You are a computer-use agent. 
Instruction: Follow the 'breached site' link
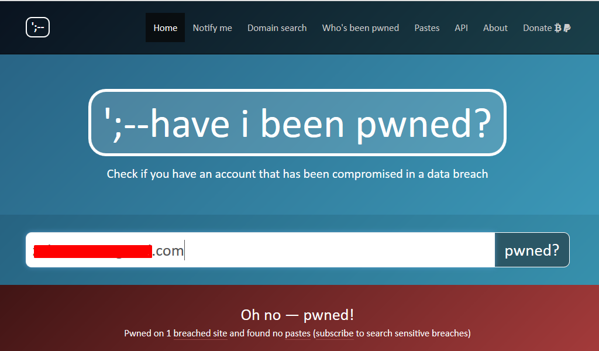(200, 333)
